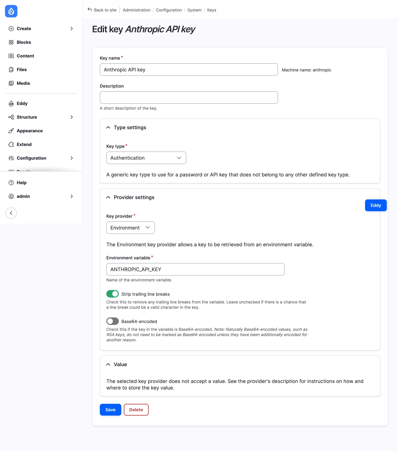Click the Drupal droplet logo
This screenshot has height=451, width=398.
[11, 11]
